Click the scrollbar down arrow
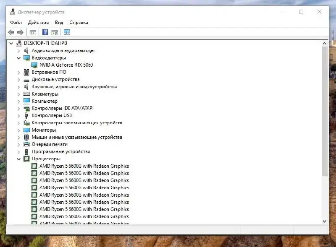Screen dimensions: 336x247 (324, 221)
